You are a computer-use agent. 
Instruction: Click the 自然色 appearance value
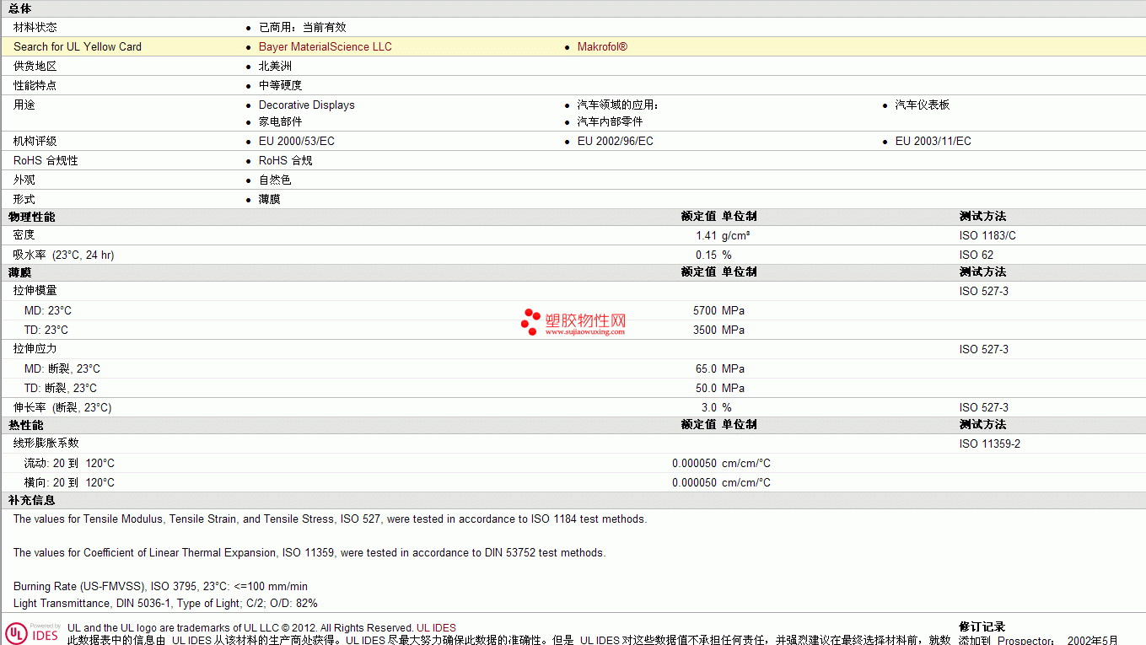pos(275,180)
